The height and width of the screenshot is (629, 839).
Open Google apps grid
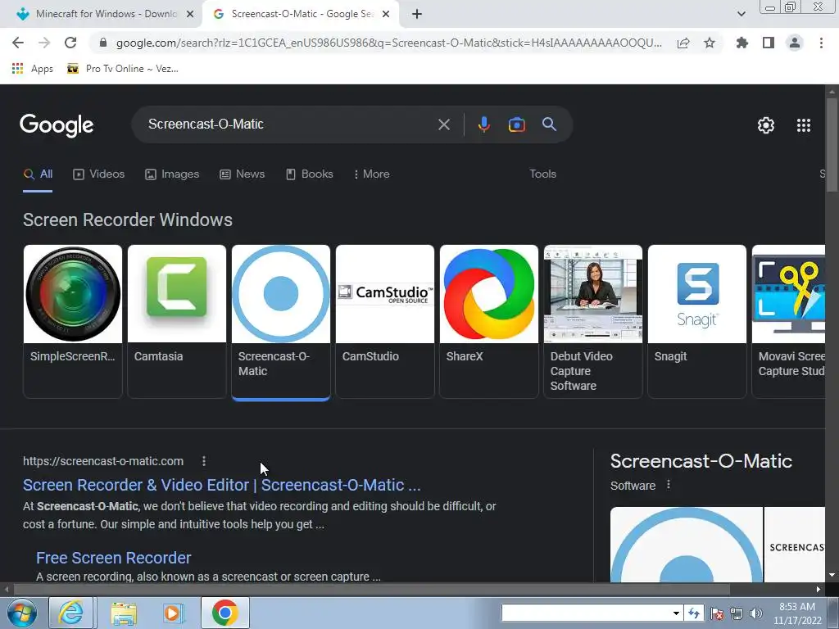point(804,125)
